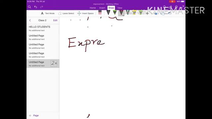Viewport: 212px width, 119px height.
Task: Open the Insert ribbon tab
Action: click(102, 8)
